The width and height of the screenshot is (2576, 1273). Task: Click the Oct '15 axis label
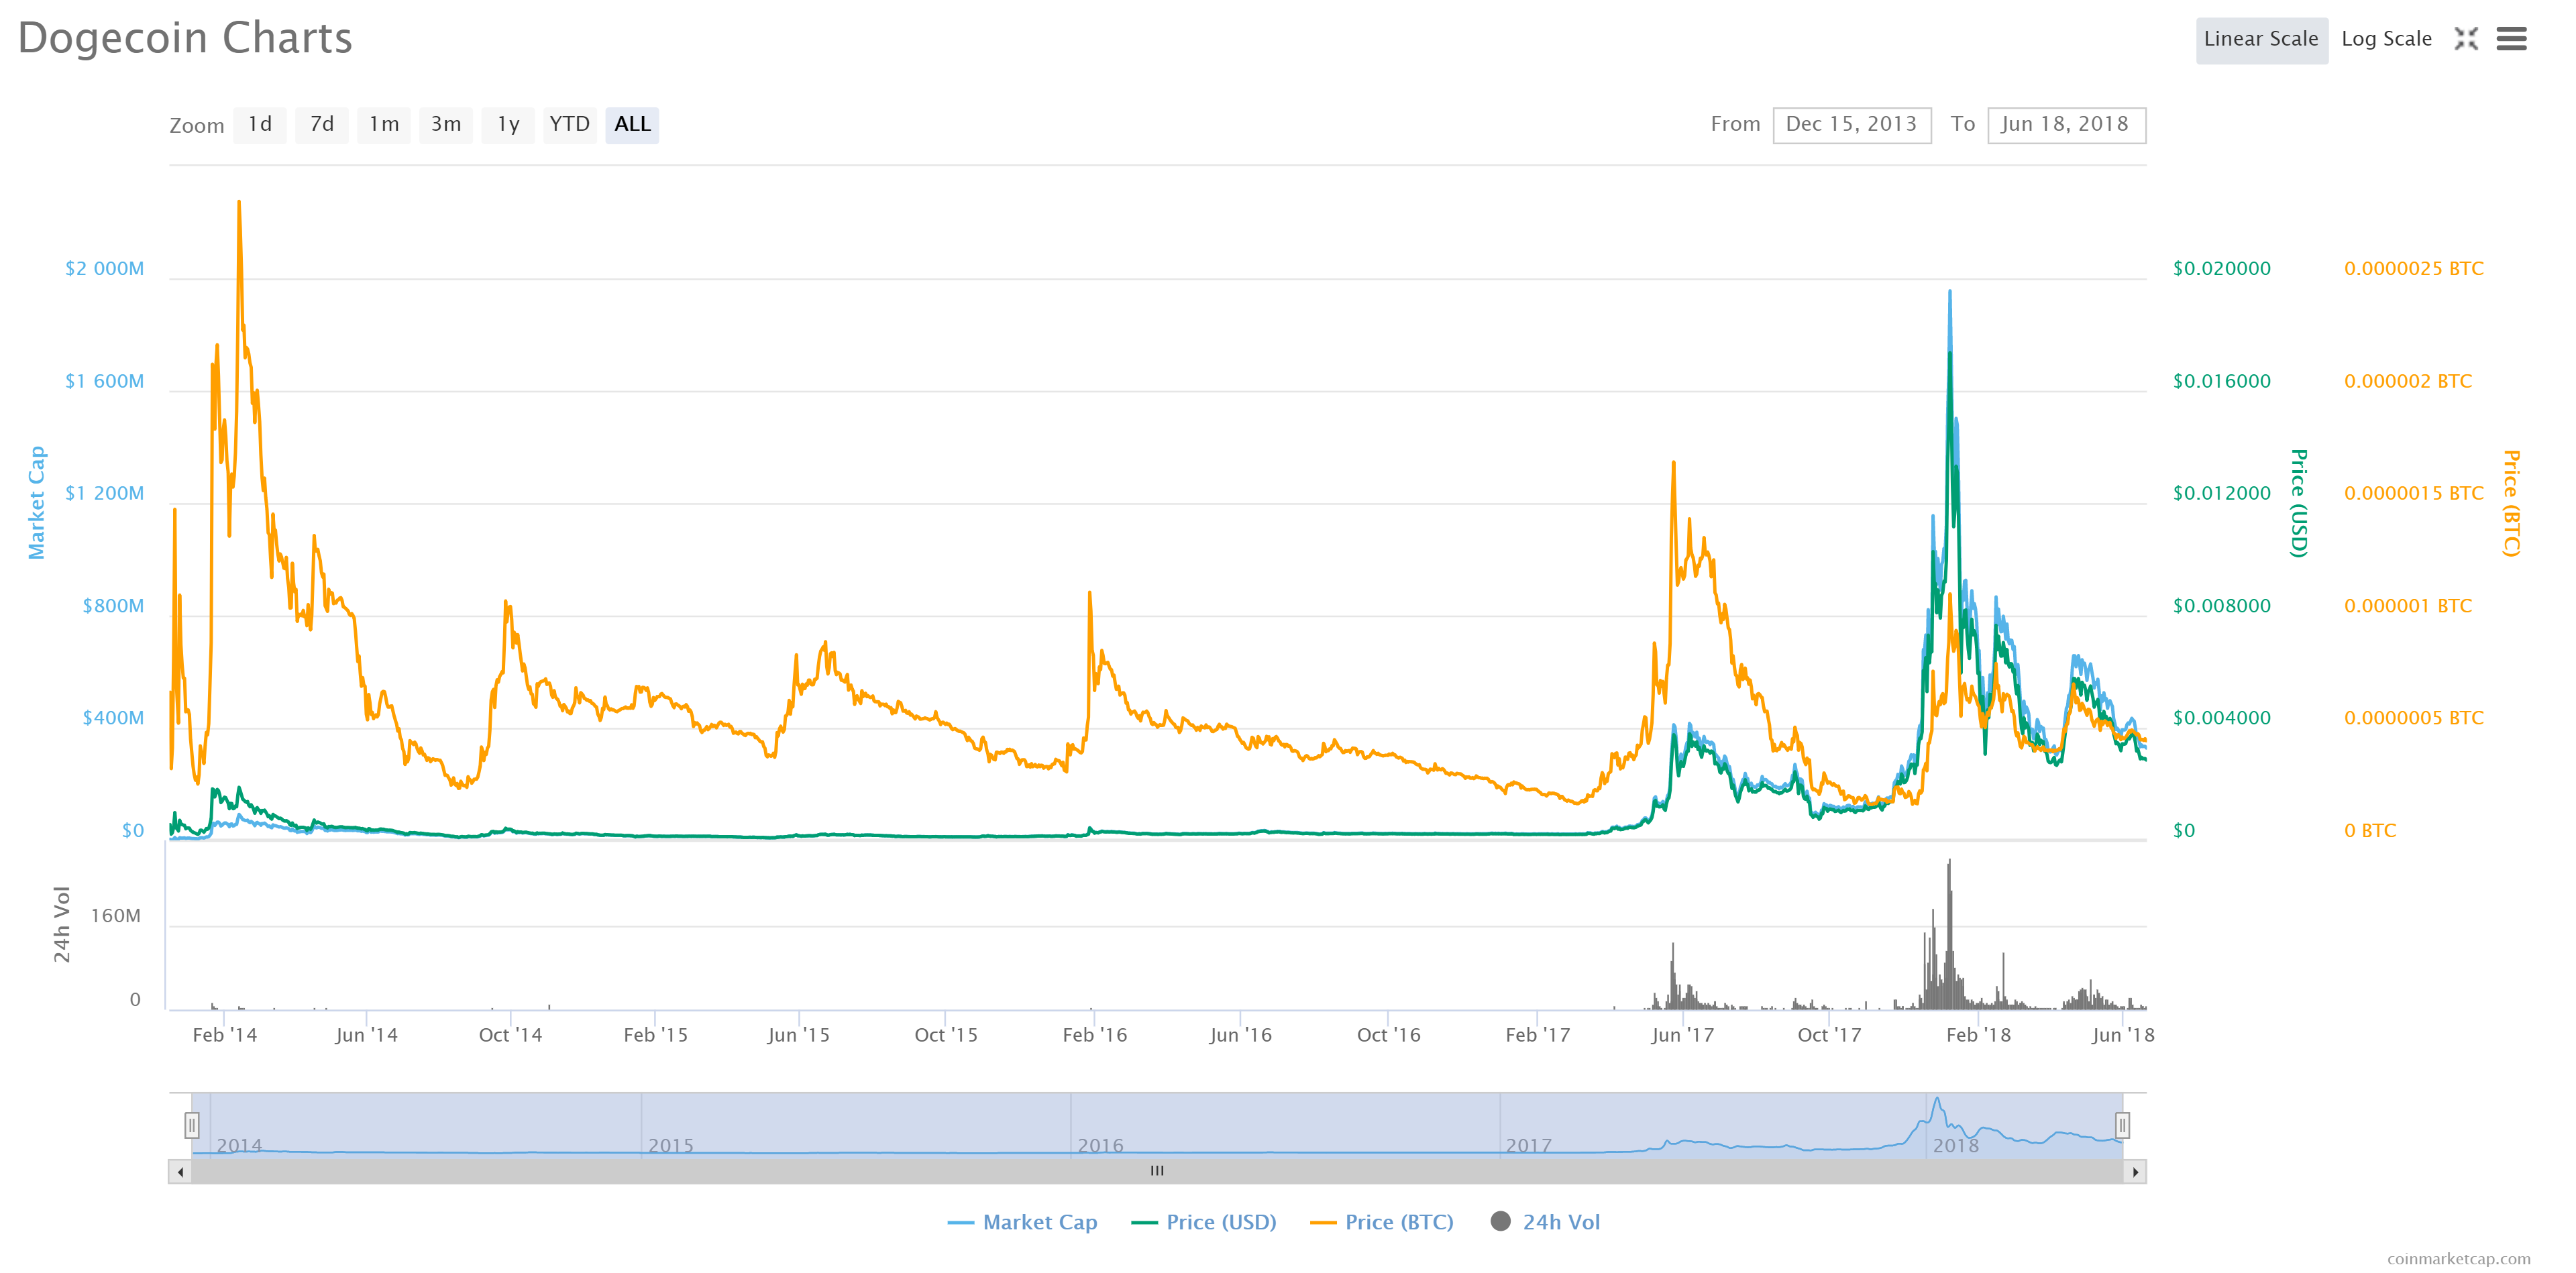click(946, 1036)
